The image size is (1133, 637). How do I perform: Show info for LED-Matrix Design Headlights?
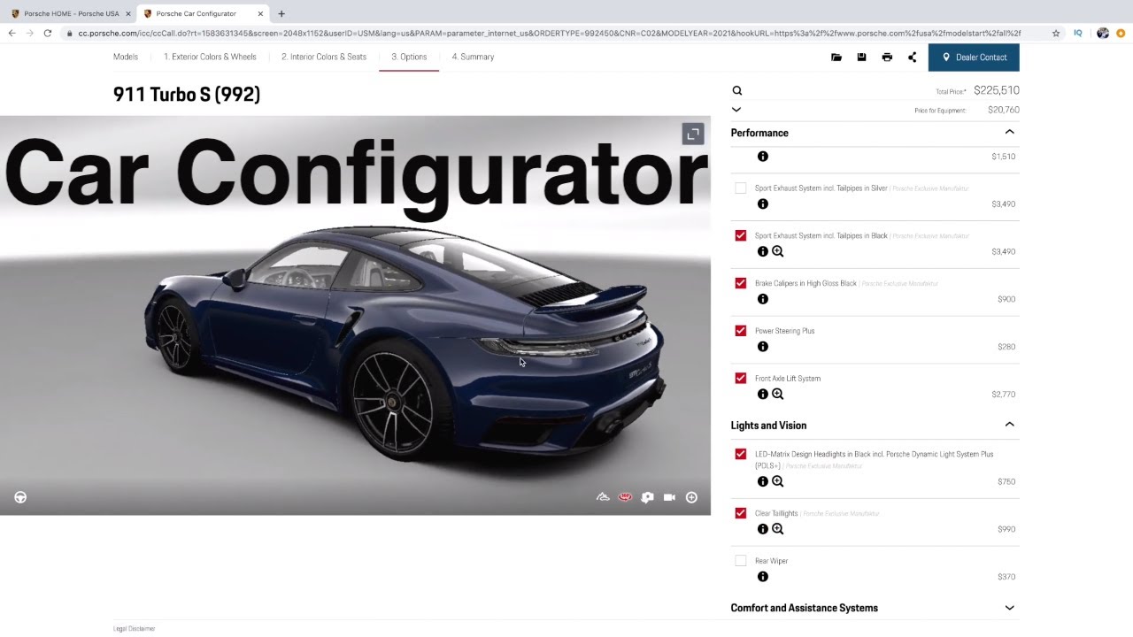[763, 481]
